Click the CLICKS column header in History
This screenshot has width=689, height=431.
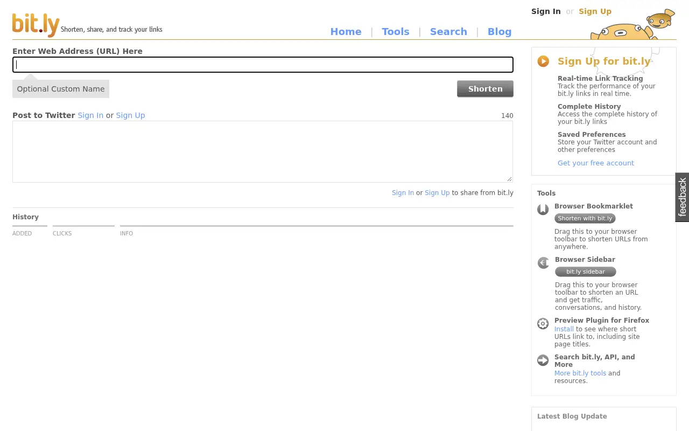click(x=62, y=233)
